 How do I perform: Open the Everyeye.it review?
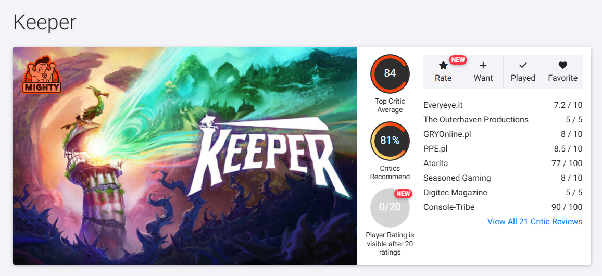pos(443,105)
